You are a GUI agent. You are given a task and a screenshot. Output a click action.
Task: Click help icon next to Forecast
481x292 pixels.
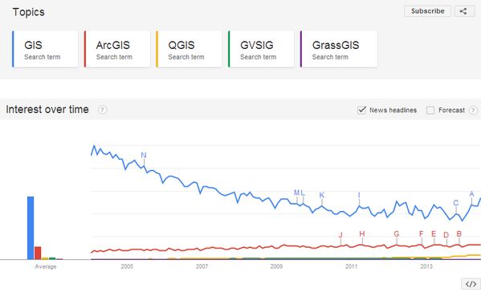pos(473,110)
